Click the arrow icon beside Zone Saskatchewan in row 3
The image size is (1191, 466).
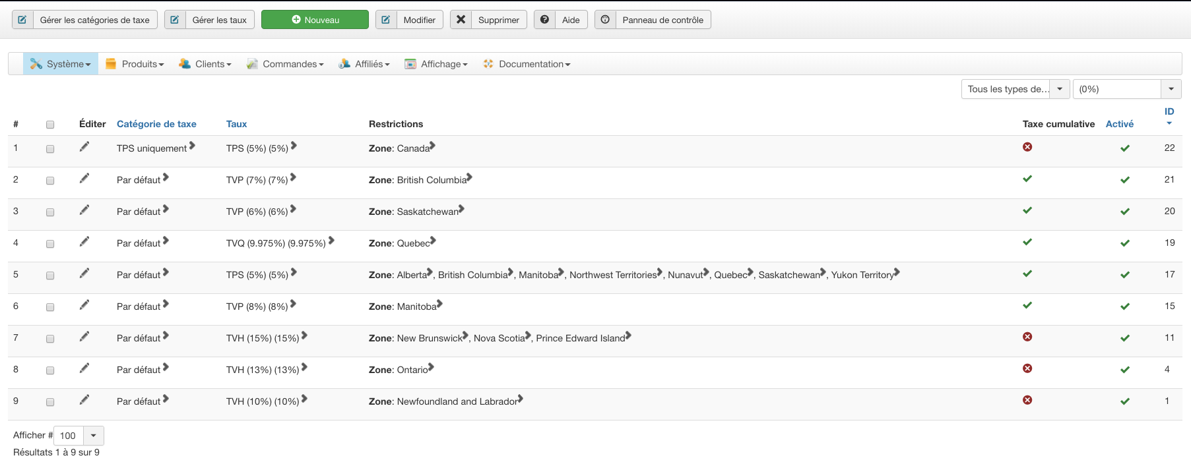click(x=461, y=209)
